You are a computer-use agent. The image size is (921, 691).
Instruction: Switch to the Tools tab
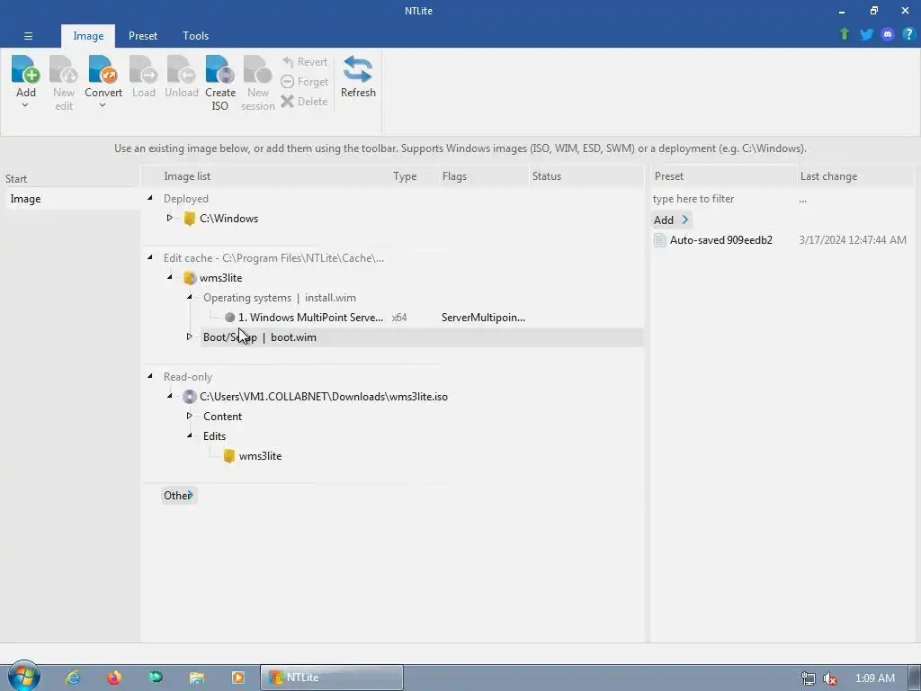click(195, 36)
